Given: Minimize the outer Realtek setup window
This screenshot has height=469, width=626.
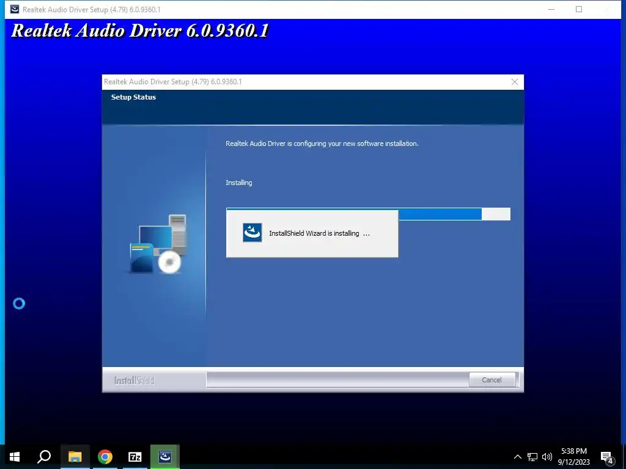Looking at the screenshot, I should click(551, 9).
